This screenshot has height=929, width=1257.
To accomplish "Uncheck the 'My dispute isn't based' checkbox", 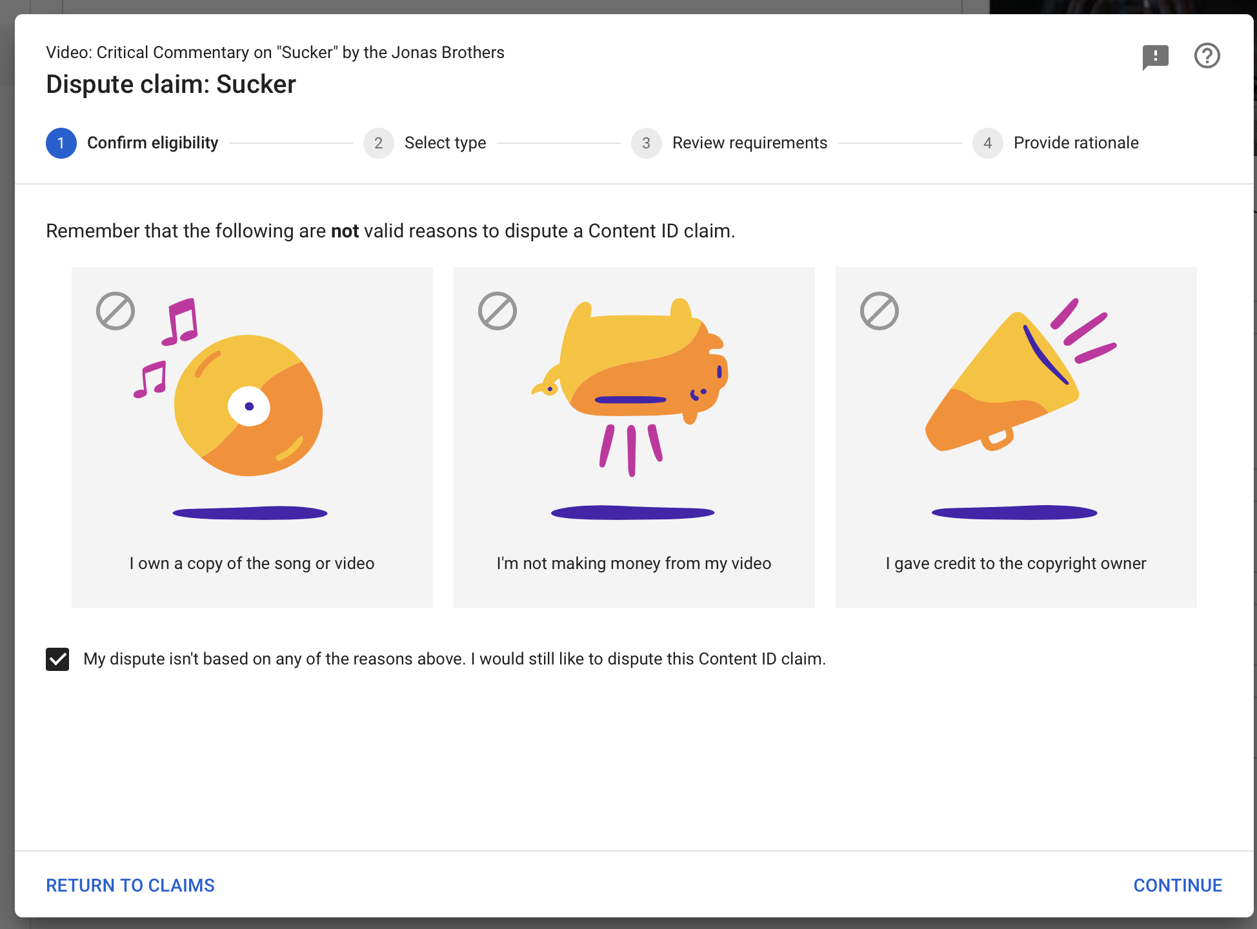I will coord(57,659).
